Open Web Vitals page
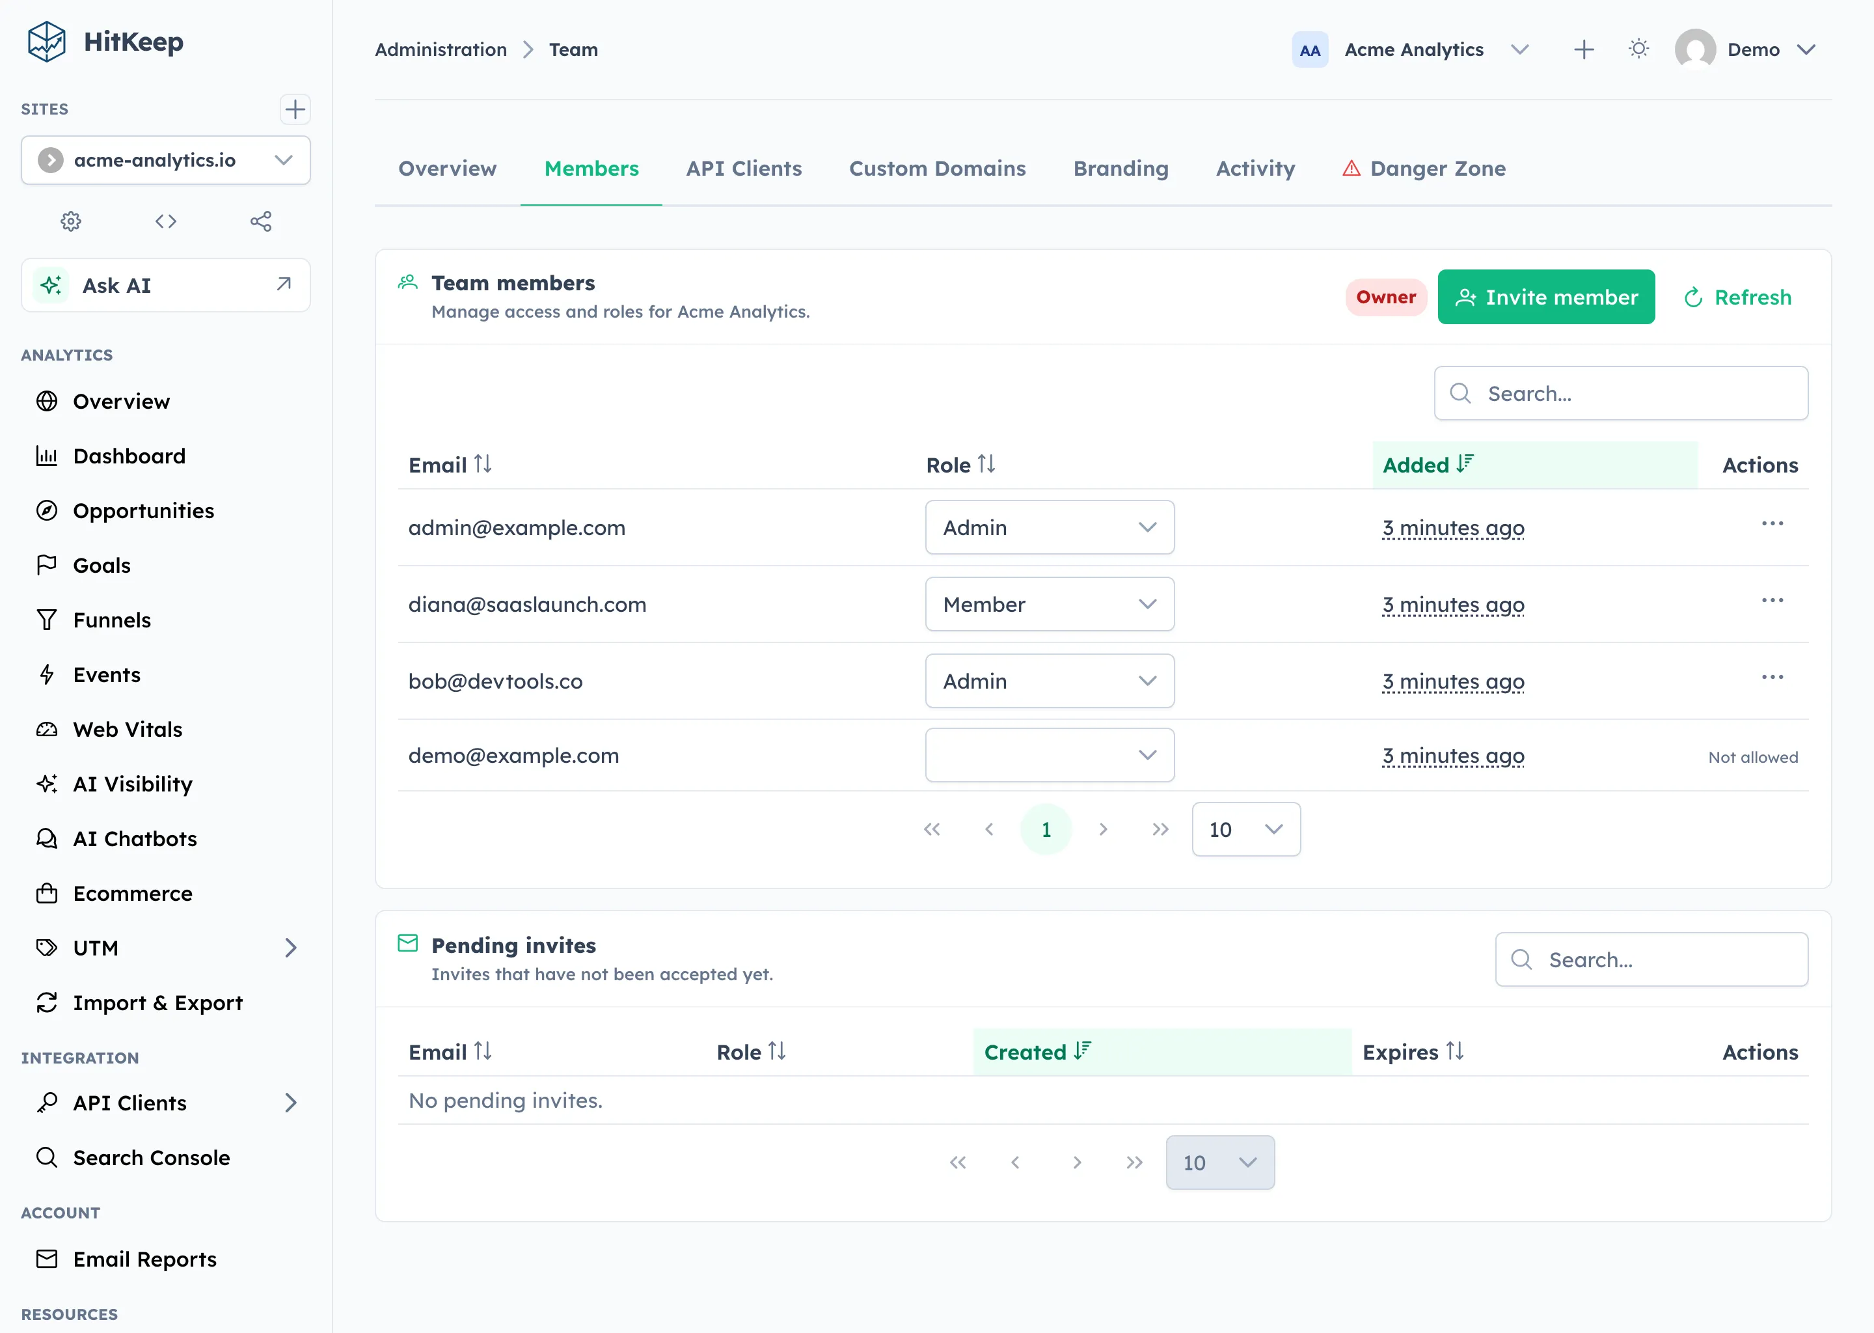 [166, 730]
